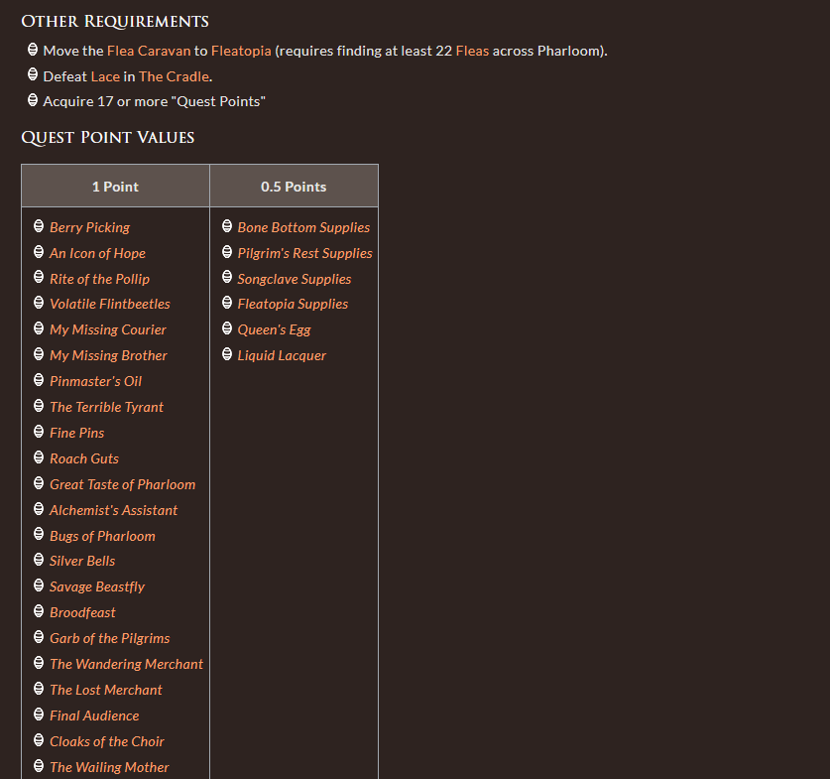830x779 pixels.
Task: View the Final Audience quest
Action: click(94, 715)
